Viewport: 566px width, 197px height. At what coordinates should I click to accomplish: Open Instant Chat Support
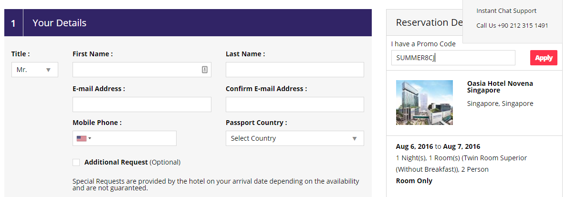(x=506, y=10)
